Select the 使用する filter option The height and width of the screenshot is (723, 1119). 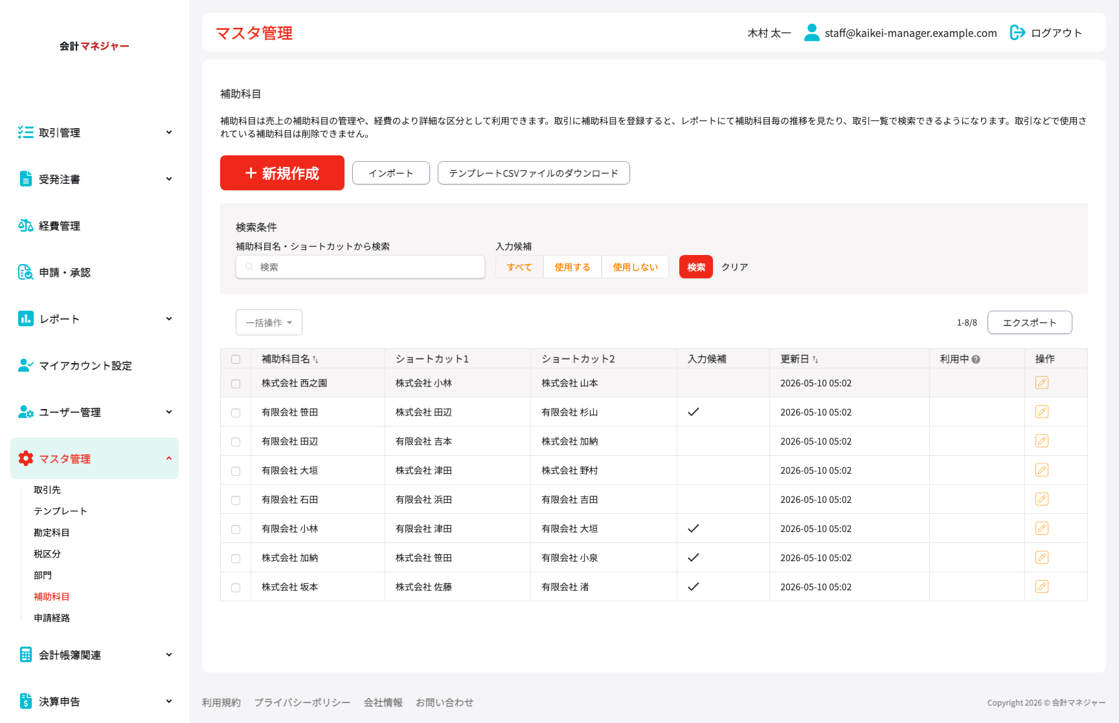[572, 267]
